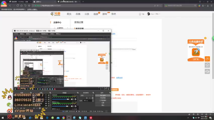The width and height of the screenshot is (214, 120).
Task: Open OBS 设置 settings button
Action: 103,103
